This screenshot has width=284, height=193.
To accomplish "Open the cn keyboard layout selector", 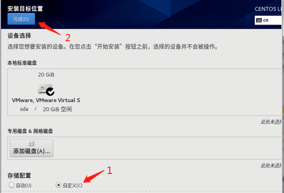I will click(x=268, y=20).
